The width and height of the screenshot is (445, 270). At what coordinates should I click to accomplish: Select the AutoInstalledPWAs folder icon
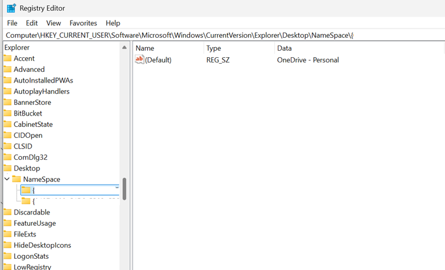tap(8, 81)
